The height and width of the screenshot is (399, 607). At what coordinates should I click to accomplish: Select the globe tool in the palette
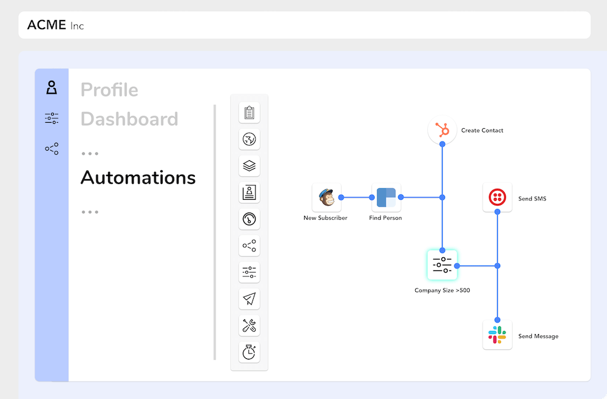click(x=249, y=139)
